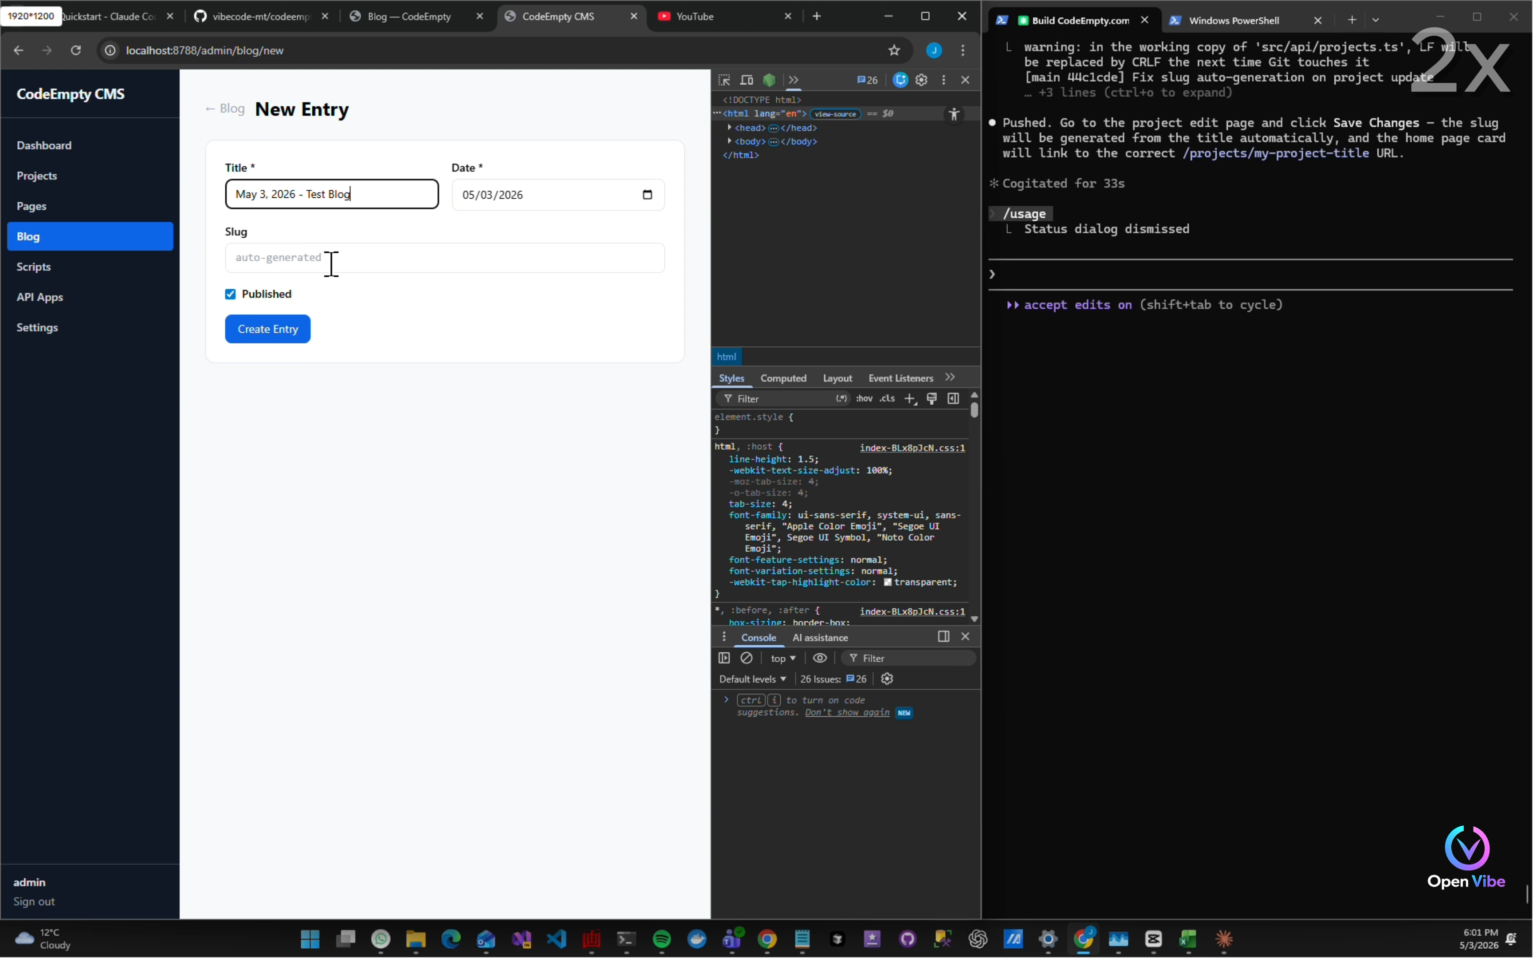Click the transparent color swatch
Image resolution: width=1533 pixels, height=958 pixels.
tap(888, 582)
